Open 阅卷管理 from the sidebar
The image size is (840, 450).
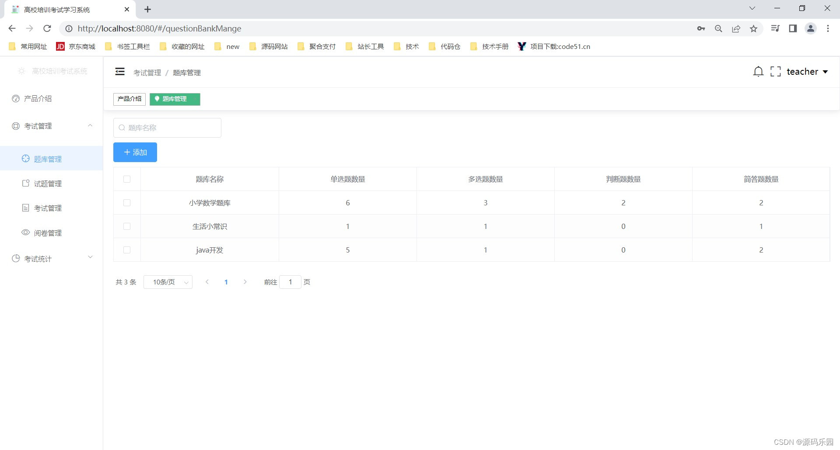pyautogui.click(x=48, y=233)
